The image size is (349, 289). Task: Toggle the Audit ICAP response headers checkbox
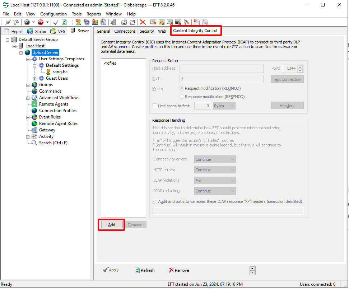155,201
